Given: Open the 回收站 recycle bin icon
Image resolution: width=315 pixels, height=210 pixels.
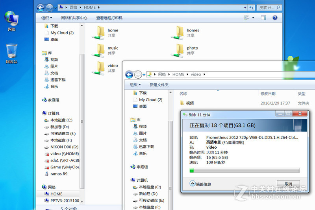Looking at the screenshot, I should pos(12,53).
